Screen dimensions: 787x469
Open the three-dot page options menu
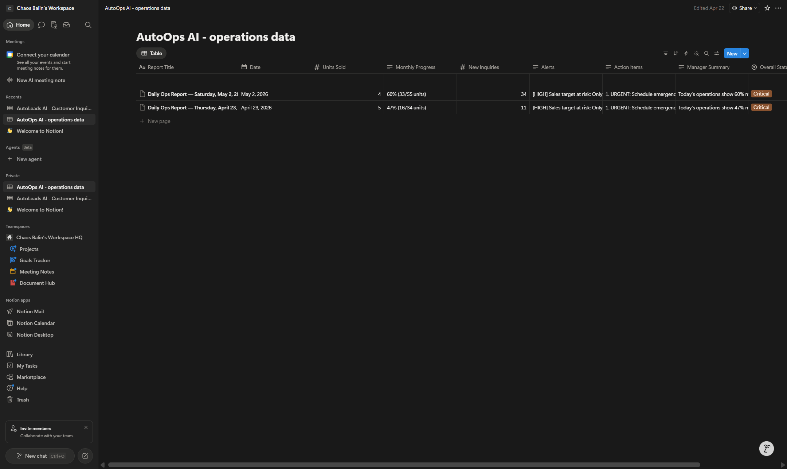pos(778,8)
